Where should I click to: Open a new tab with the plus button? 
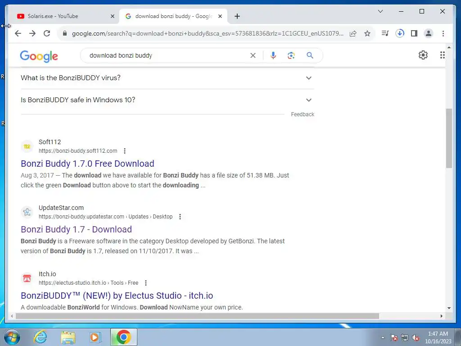[x=237, y=16]
